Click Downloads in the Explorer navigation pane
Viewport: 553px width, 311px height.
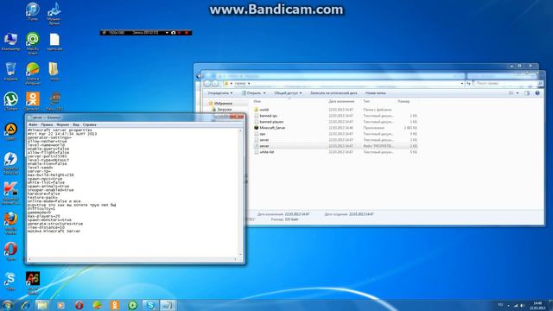[x=224, y=110]
